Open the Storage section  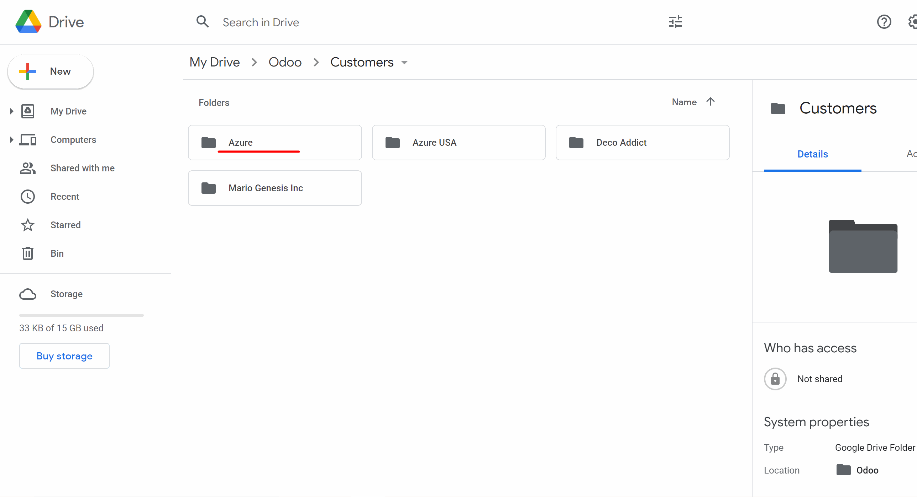[x=66, y=294]
